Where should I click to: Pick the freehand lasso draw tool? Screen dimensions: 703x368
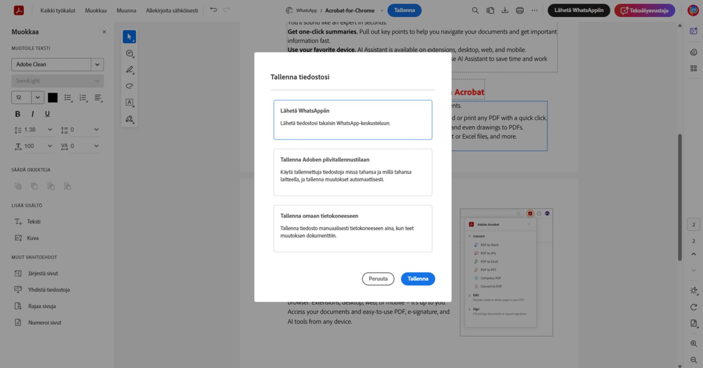coord(129,86)
